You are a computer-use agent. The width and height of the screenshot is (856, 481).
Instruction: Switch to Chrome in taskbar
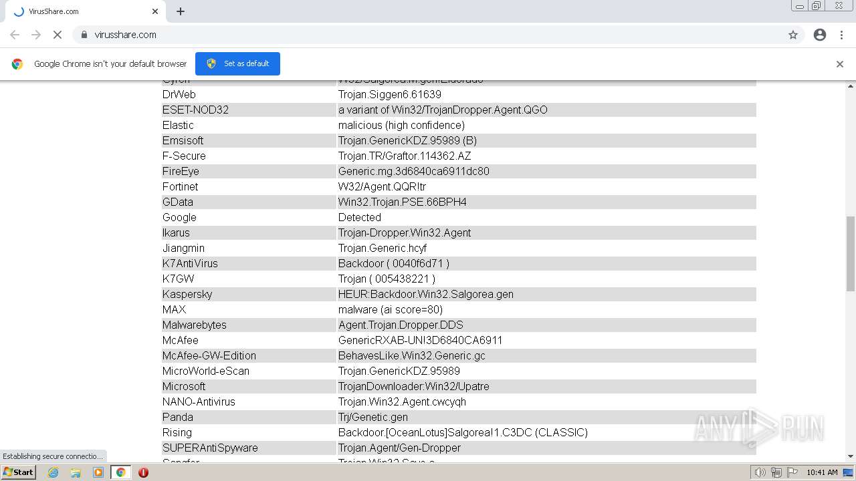121,472
